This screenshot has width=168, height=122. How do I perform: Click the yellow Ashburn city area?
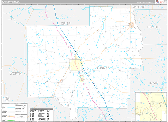click(x=76, y=64)
